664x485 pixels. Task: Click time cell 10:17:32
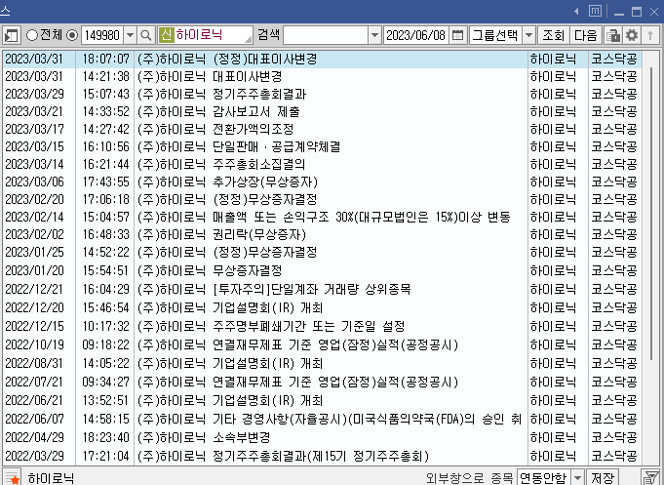(x=106, y=327)
